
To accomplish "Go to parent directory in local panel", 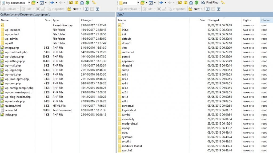I will pos(71,3).
